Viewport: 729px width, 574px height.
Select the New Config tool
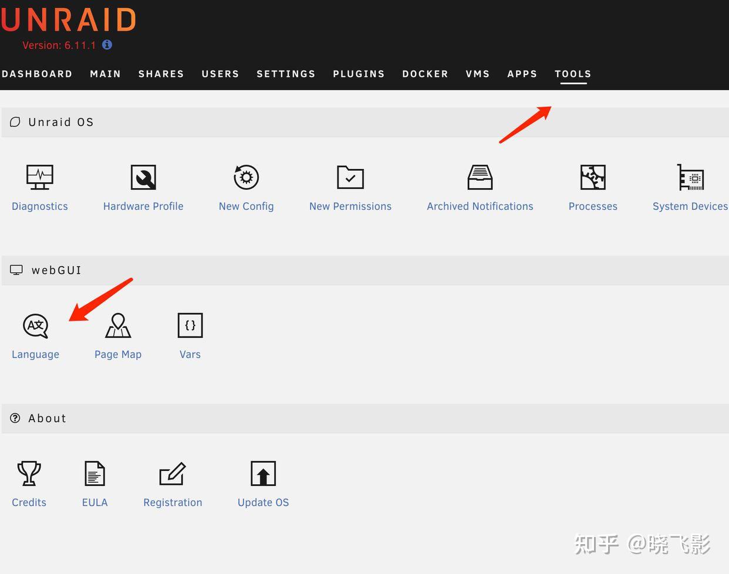246,186
